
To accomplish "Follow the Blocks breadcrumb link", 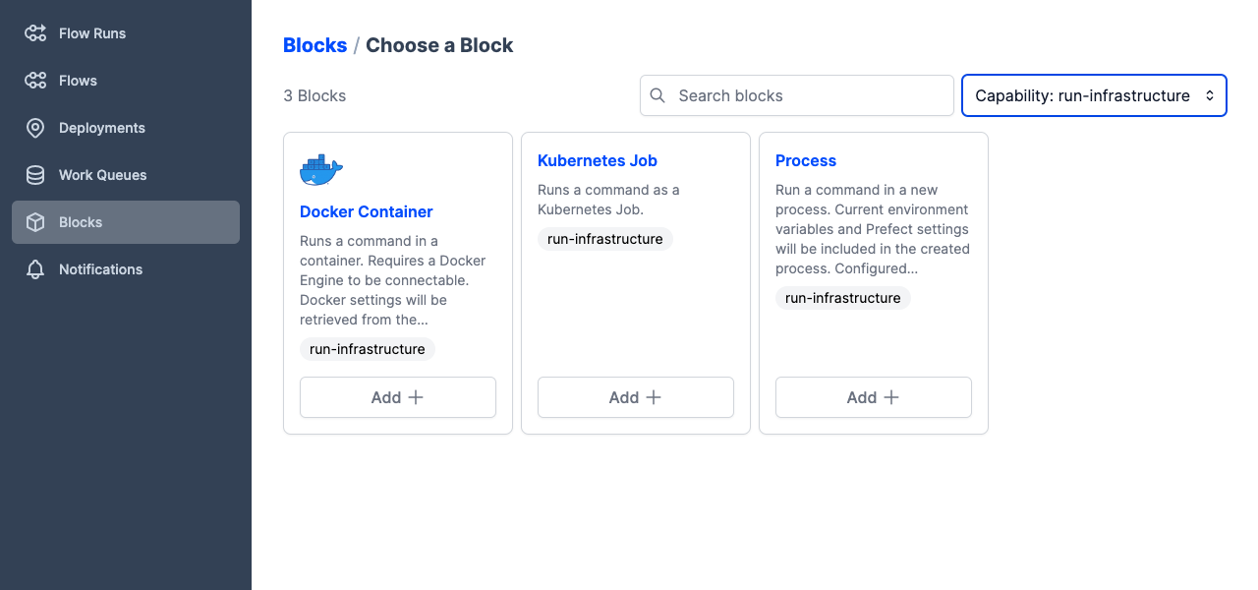I will [x=314, y=45].
